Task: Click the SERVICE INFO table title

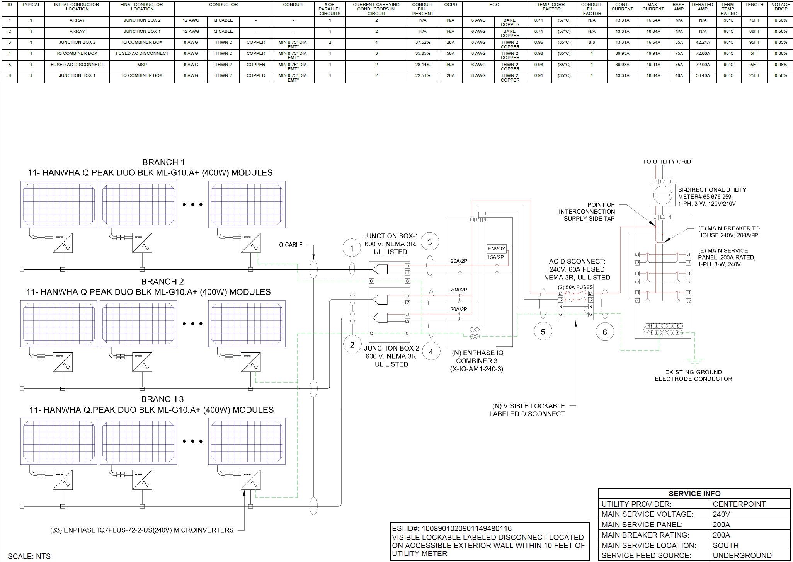Action: click(694, 494)
